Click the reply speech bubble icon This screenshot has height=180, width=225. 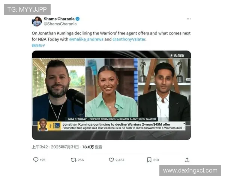tap(36, 160)
